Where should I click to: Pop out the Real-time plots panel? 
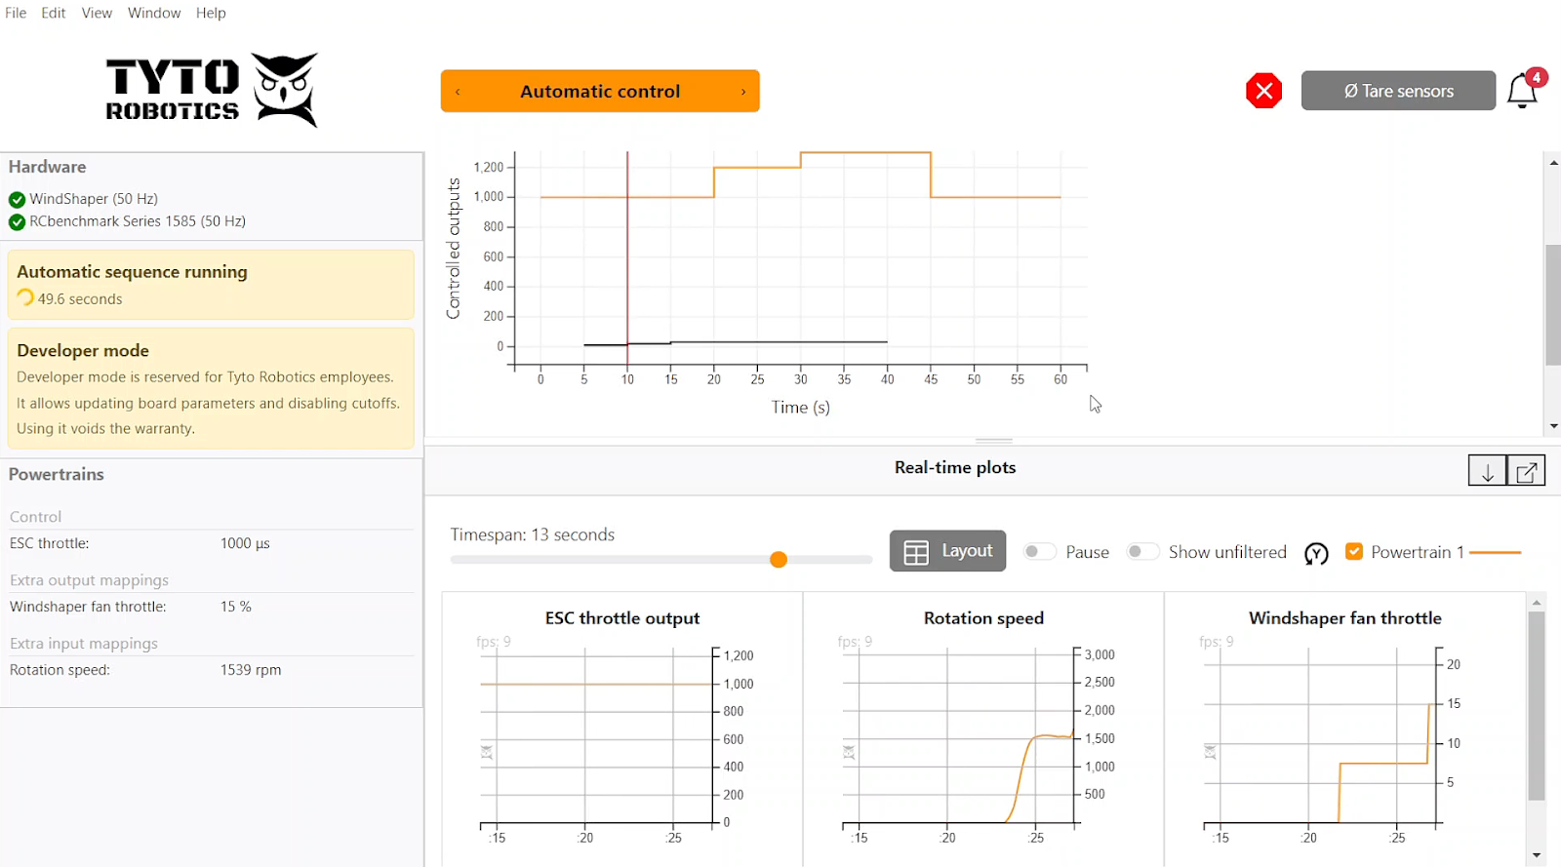click(1527, 472)
